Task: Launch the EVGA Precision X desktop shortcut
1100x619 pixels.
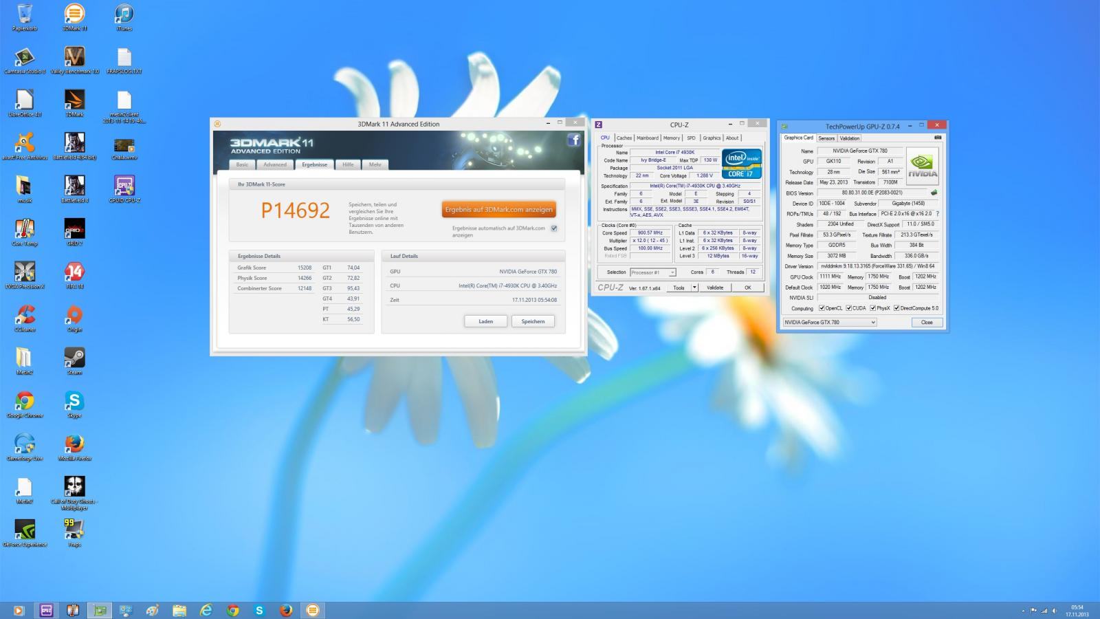Action: click(25, 276)
